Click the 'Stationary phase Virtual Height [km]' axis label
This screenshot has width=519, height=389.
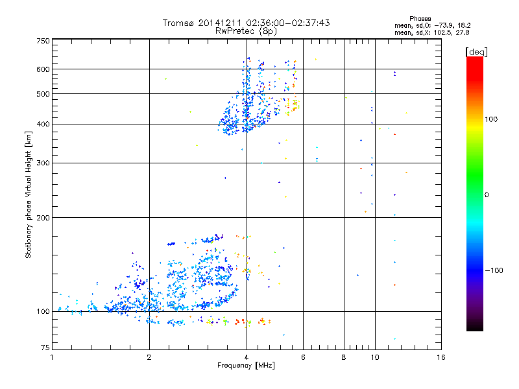coord(29,195)
